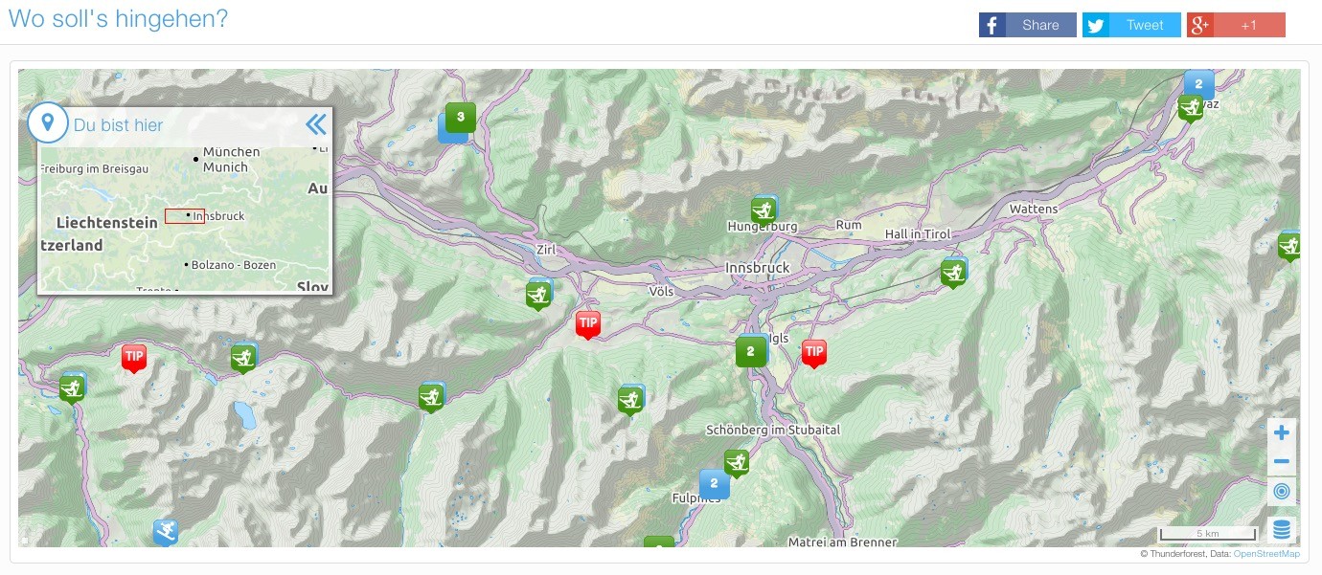Click the zoom out minus button
This screenshot has height=575, width=1322.
click(x=1281, y=462)
